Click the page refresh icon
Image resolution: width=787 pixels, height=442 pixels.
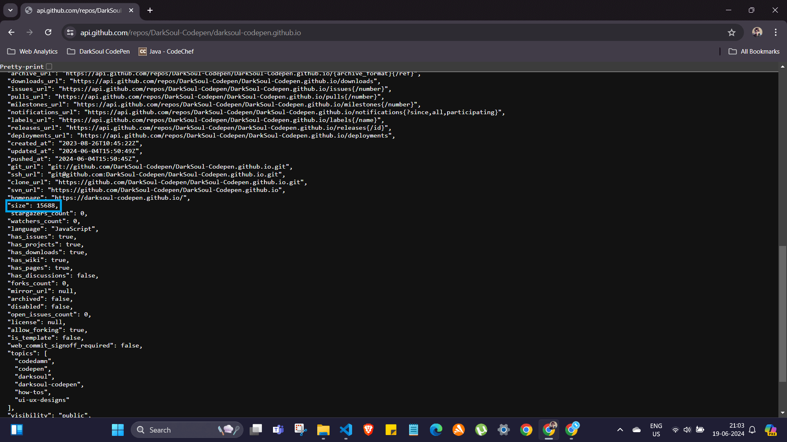pyautogui.click(x=48, y=32)
